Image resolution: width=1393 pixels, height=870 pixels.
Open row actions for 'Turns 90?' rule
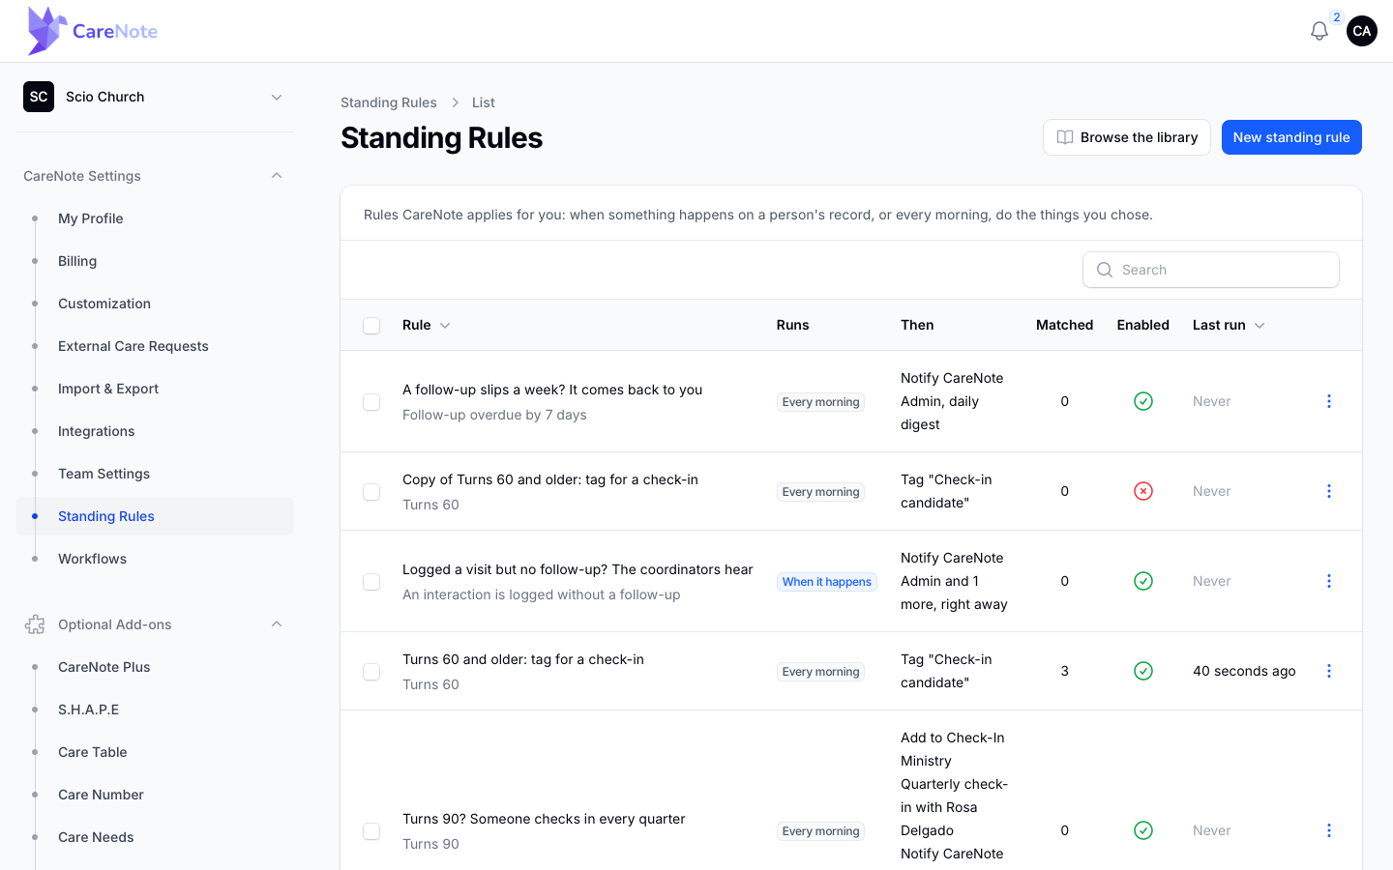click(1329, 830)
